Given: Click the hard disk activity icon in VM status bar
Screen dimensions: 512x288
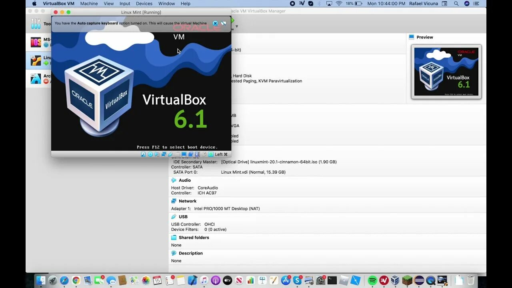Looking at the screenshot, I should [143, 154].
